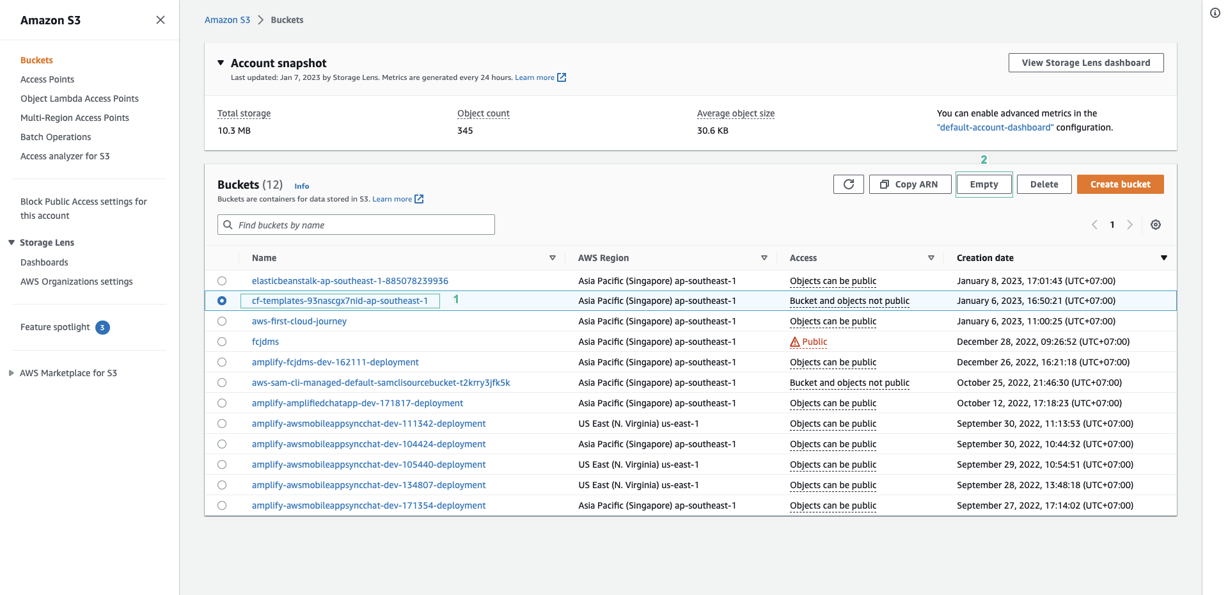Sort by Name column arrow
Image resolution: width=1228 pixels, height=595 pixels.
(x=553, y=258)
